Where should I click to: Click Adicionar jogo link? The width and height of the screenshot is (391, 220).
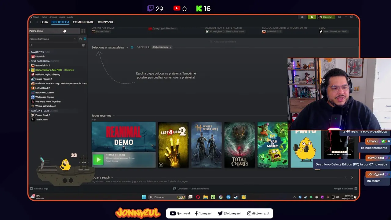pos(41,189)
